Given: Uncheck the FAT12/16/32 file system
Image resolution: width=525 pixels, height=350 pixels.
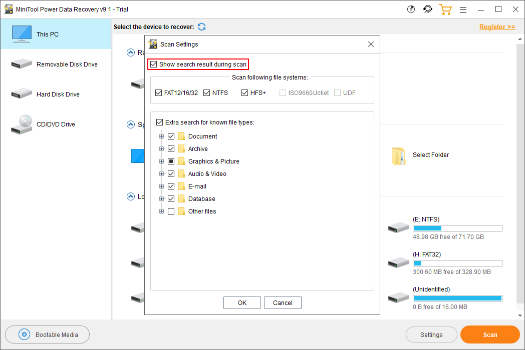Looking at the screenshot, I should [159, 92].
